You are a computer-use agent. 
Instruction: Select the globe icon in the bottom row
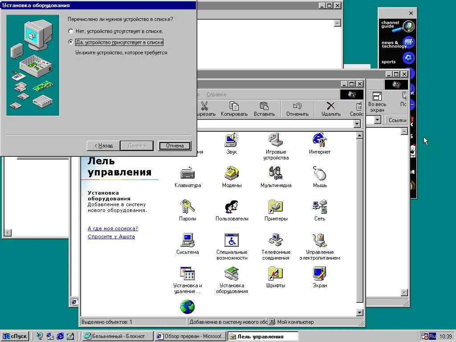[187, 307]
